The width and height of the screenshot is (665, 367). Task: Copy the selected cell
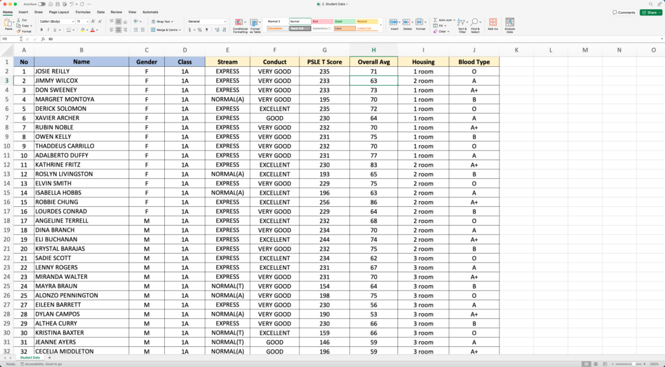[x=23, y=25]
